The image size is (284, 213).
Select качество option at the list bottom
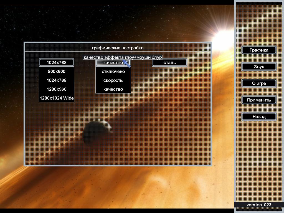coord(113,89)
